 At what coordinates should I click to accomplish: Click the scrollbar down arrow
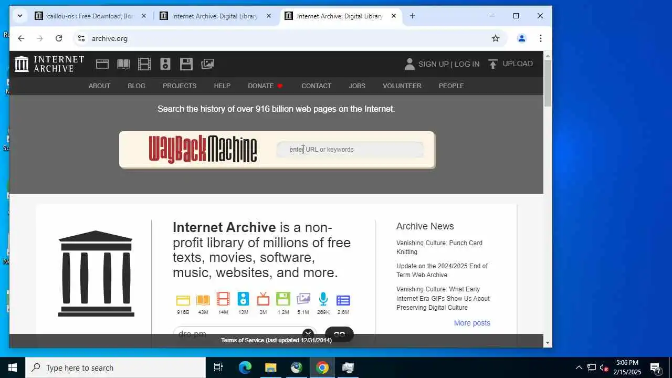[548, 343]
